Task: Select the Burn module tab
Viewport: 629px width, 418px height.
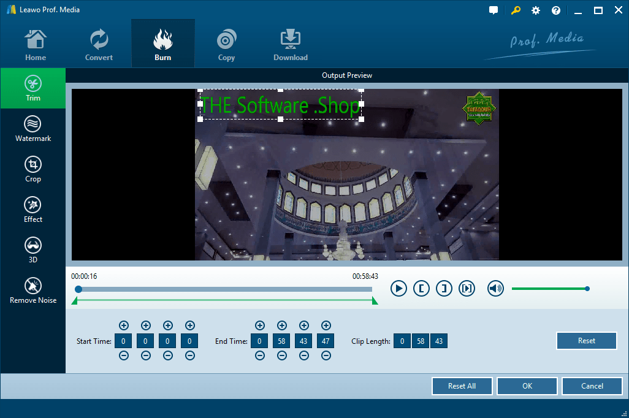Action: 163,45
